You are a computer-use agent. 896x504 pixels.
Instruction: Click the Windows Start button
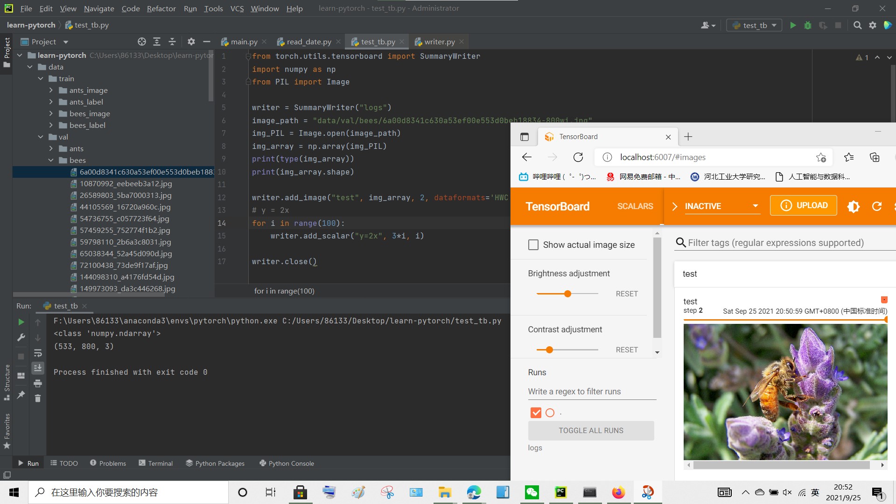click(14, 492)
